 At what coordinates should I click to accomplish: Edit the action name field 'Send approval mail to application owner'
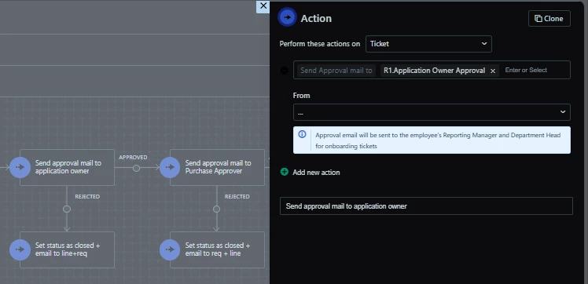click(x=426, y=206)
